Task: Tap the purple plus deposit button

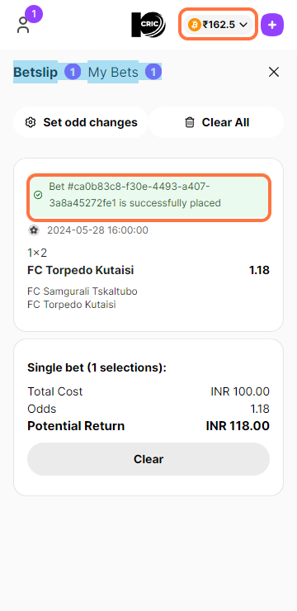Action: 272,25
